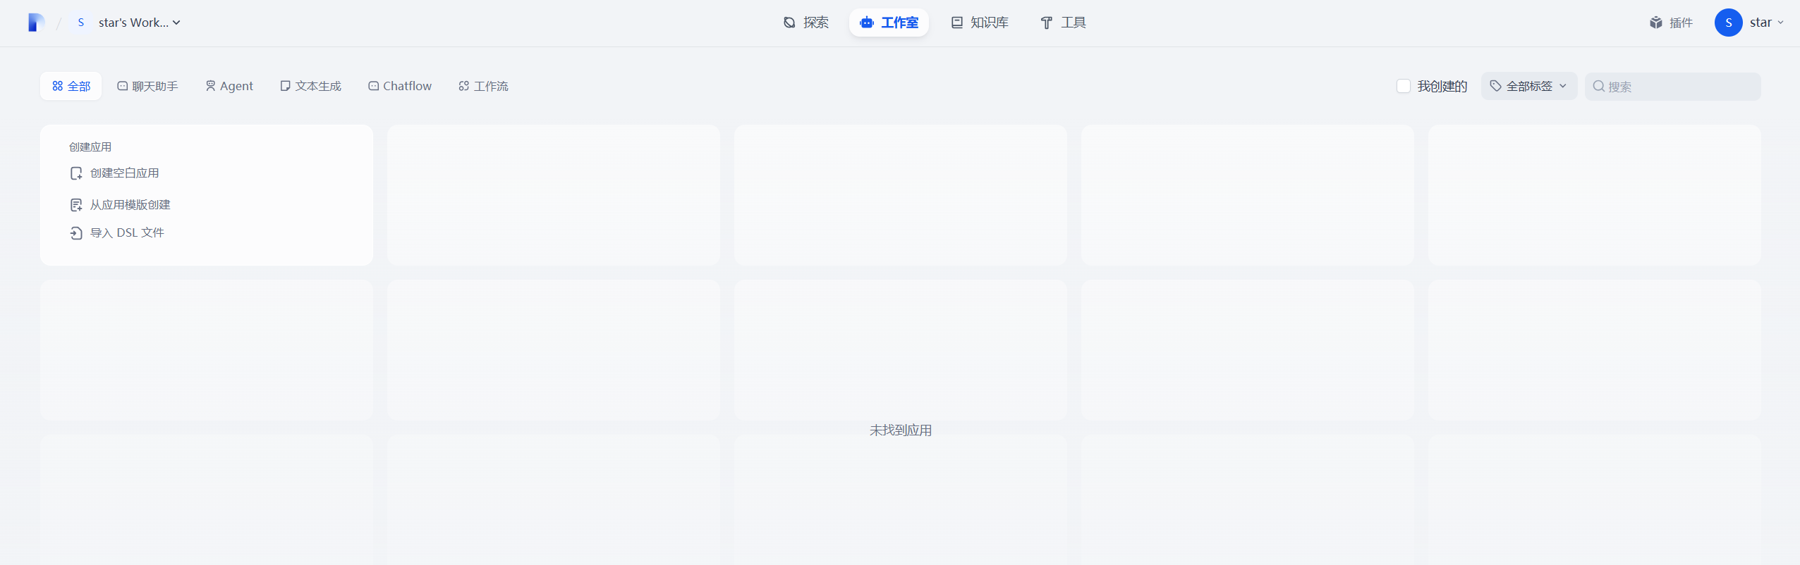
Task: Open the star account menu chevron
Action: coord(1780,23)
